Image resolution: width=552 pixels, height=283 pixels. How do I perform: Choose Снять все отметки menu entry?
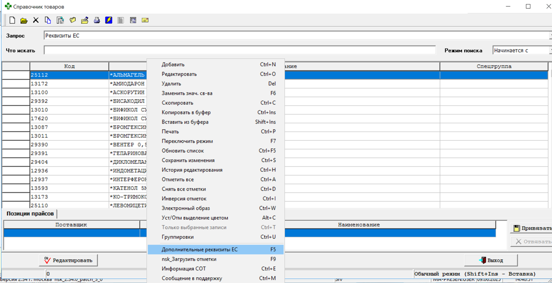[x=215, y=189]
